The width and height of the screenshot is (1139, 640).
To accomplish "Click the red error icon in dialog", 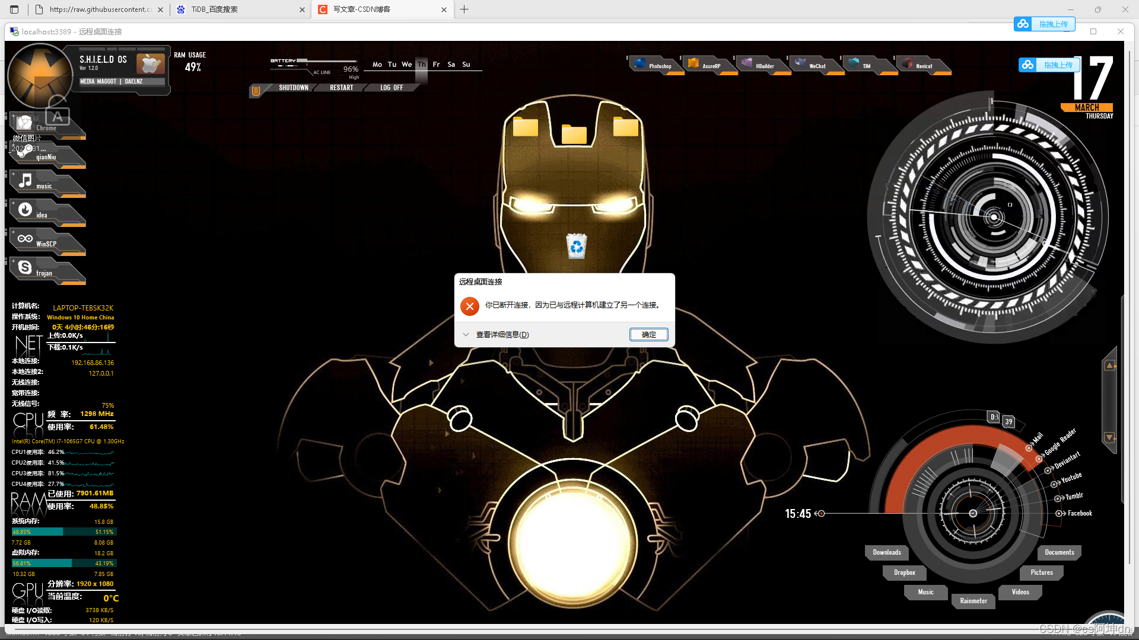I will pyautogui.click(x=470, y=306).
